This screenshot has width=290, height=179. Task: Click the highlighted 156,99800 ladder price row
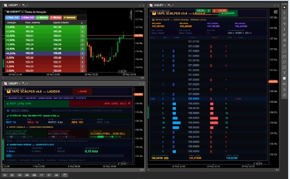click(209, 99)
